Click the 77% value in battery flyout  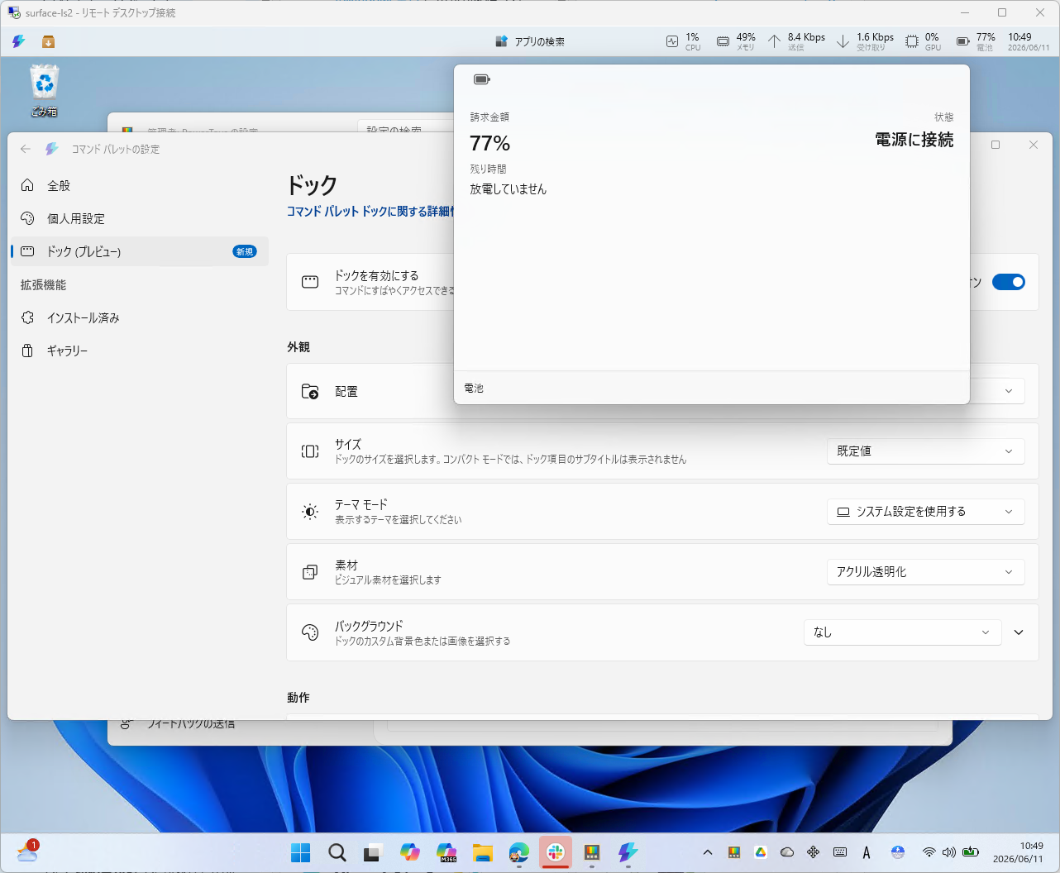[x=489, y=143]
